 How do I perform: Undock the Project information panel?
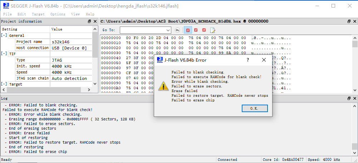pyautogui.click(x=89, y=21)
